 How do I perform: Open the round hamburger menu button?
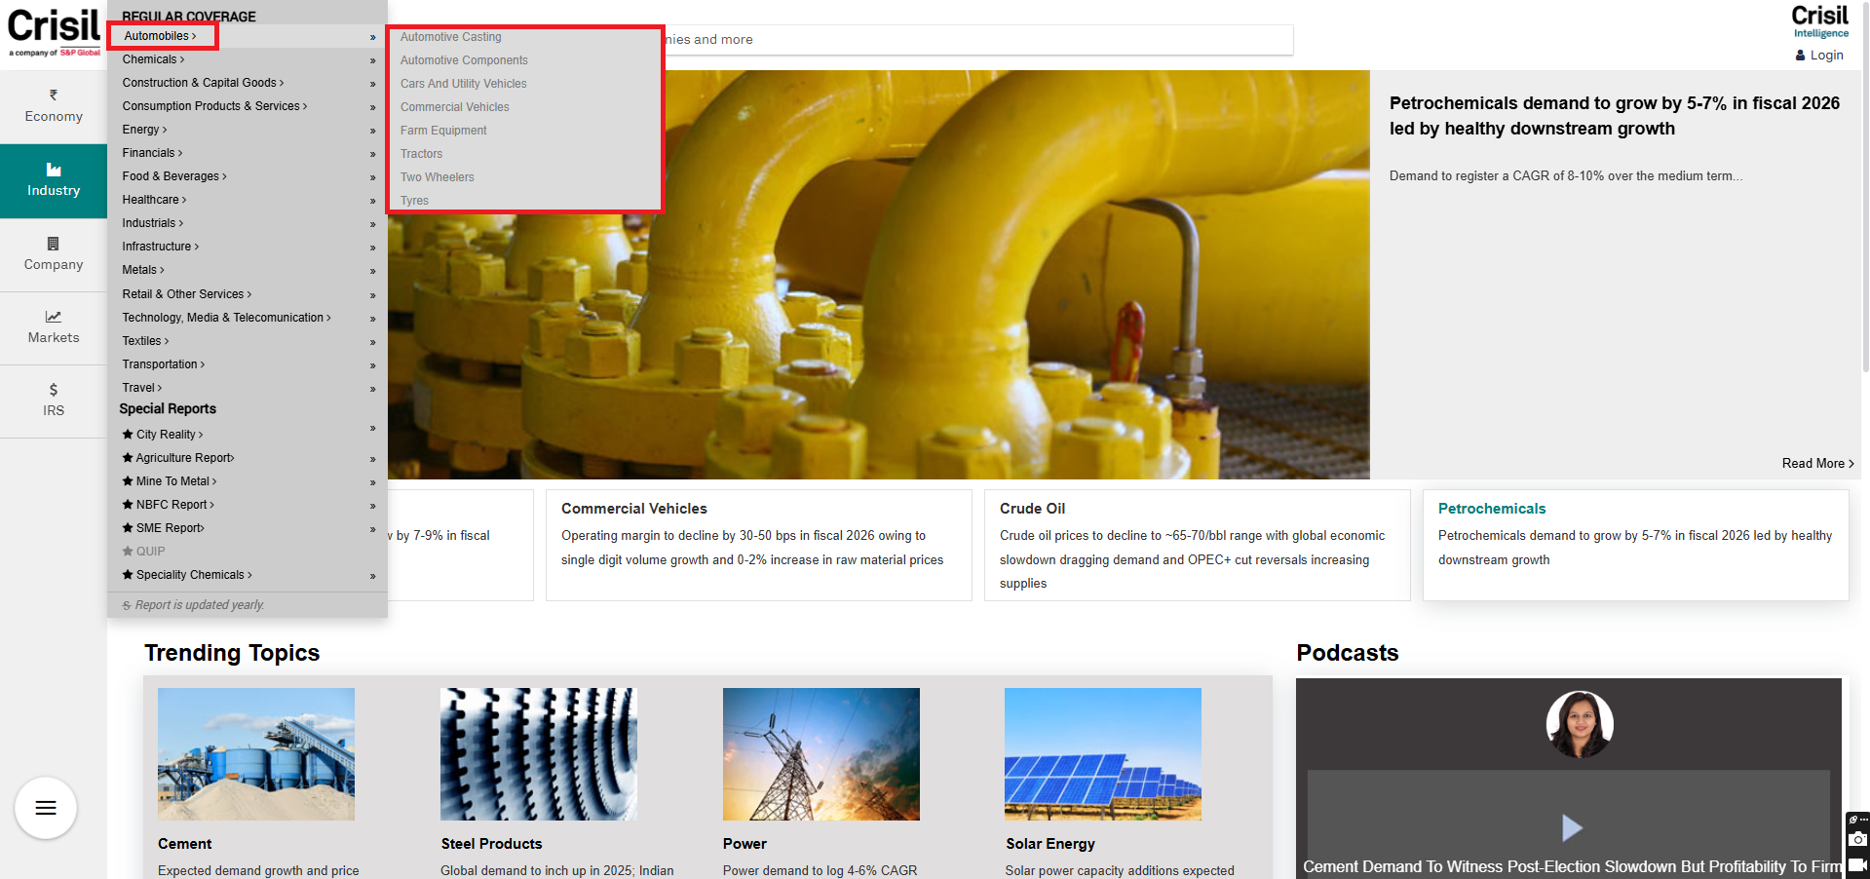coord(46,808)
